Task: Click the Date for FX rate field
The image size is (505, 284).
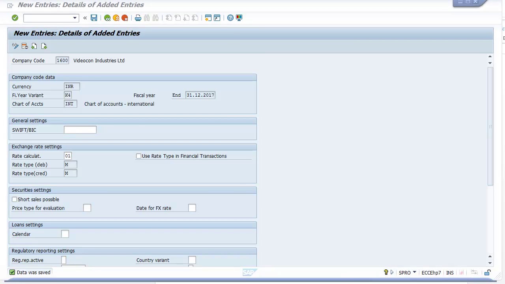Action: pyautogui.click(x=192, y=208)
